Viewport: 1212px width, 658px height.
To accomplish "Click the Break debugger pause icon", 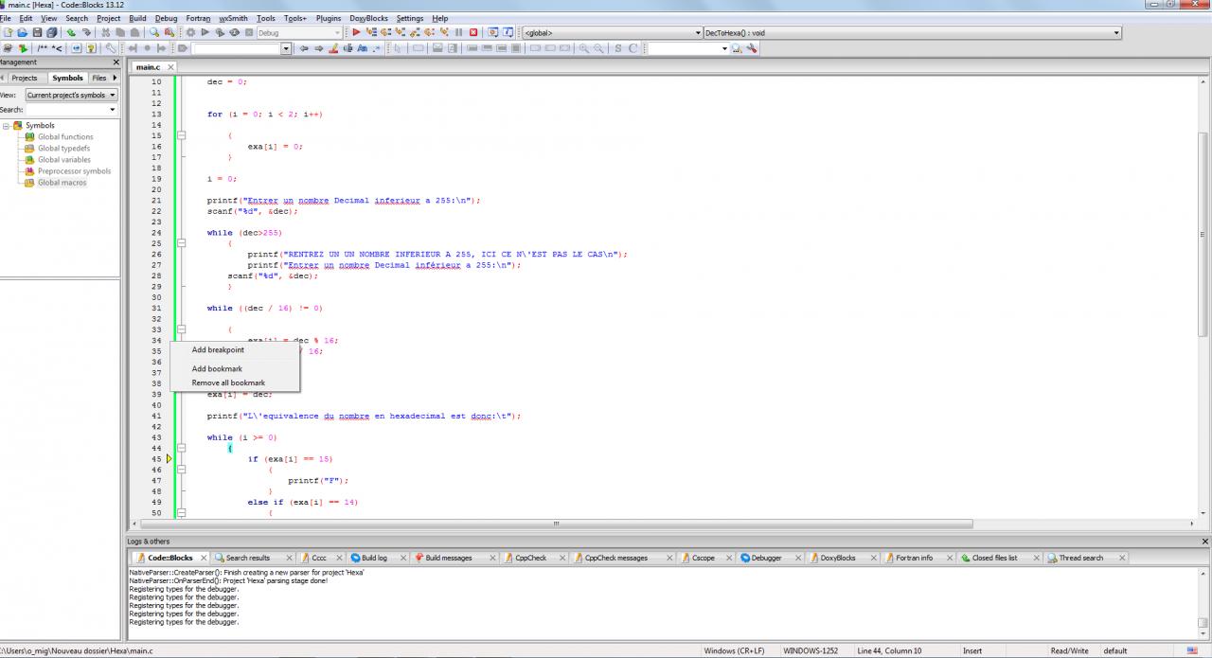I will 458,32.
